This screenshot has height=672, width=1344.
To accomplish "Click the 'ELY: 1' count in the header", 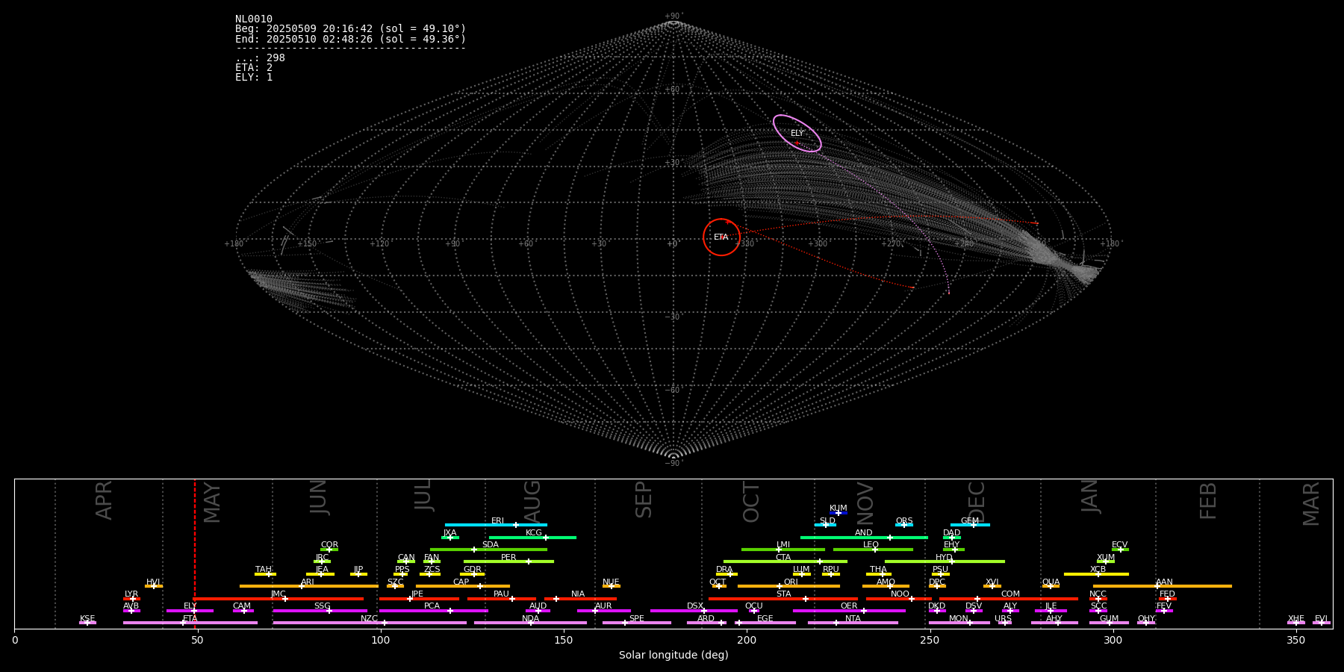I will pyautogui.click(x=254, y=78).
